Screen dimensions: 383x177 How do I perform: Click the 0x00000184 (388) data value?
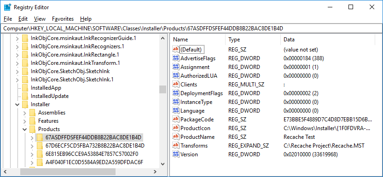(x=304, y=58)
